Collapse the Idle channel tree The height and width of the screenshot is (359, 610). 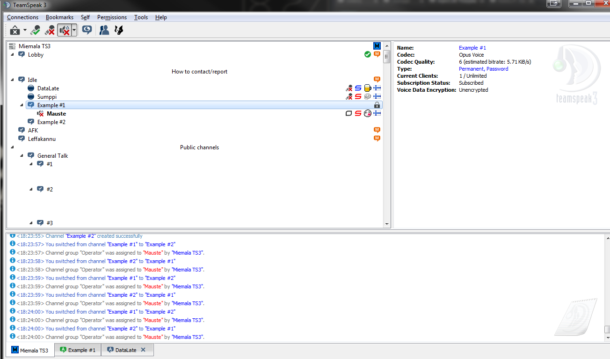(13, 80)
